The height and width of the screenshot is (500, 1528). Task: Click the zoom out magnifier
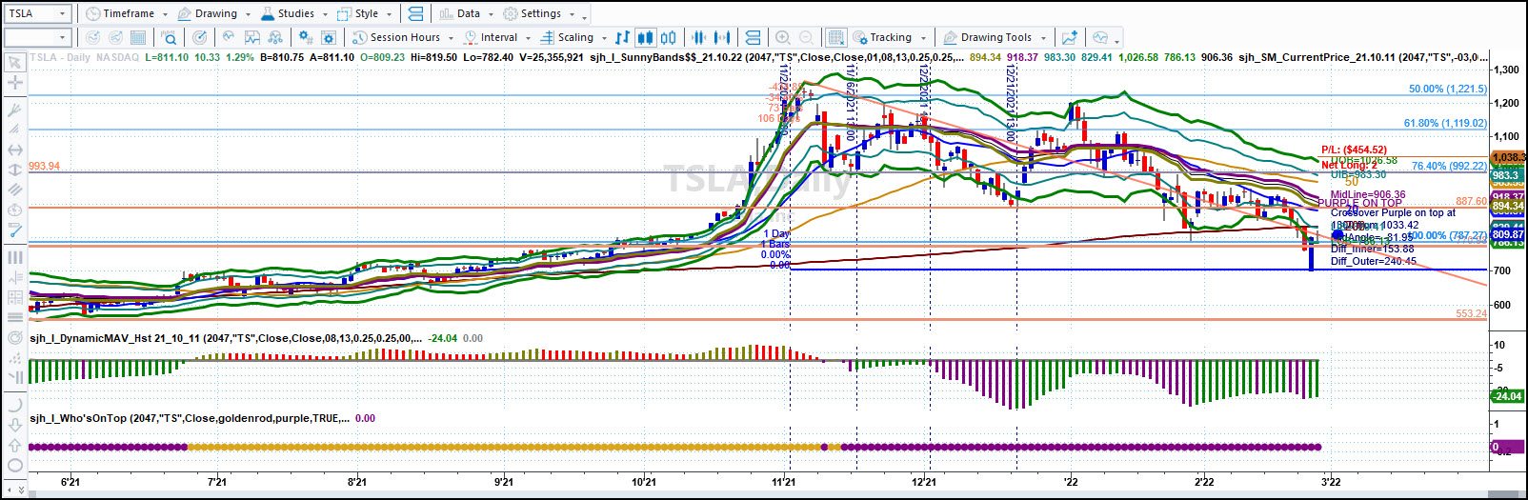pos(806,37)
